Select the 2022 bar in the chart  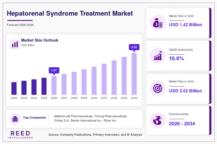[14, 88]
